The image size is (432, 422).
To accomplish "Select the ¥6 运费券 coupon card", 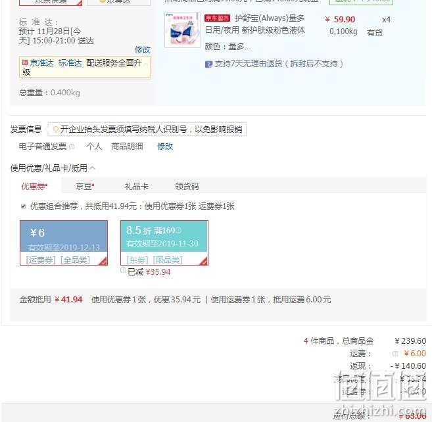I will [x=64, y=243].
